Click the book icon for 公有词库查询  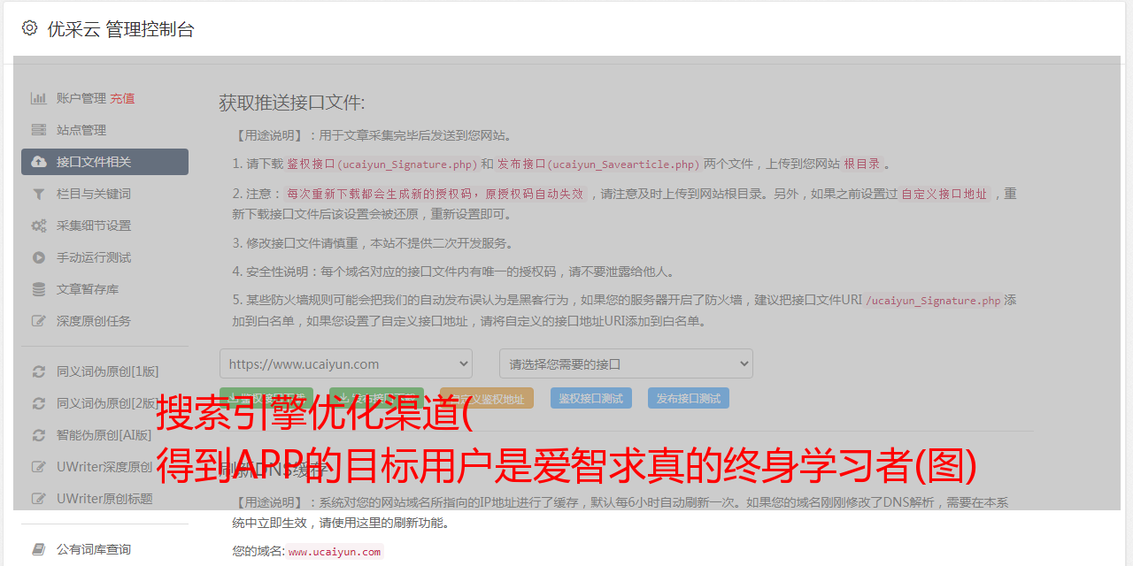39,549
